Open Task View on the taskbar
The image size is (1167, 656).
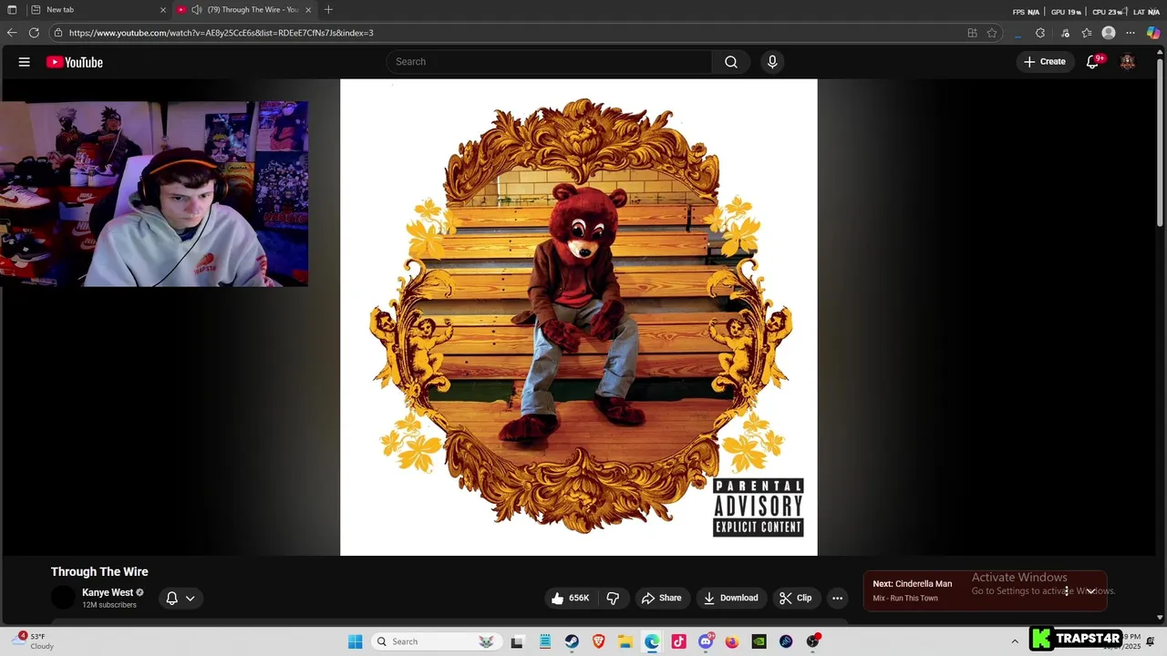point(517,641)
